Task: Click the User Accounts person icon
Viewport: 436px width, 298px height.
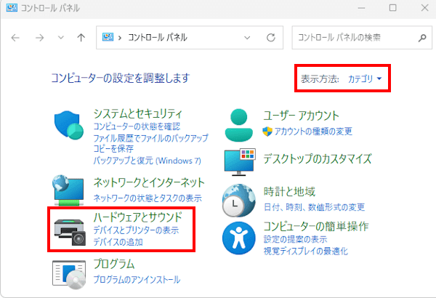Action: [239, 124]
